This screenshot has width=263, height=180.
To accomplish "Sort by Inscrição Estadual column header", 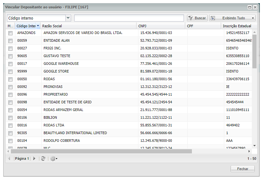I will (239, 26).
